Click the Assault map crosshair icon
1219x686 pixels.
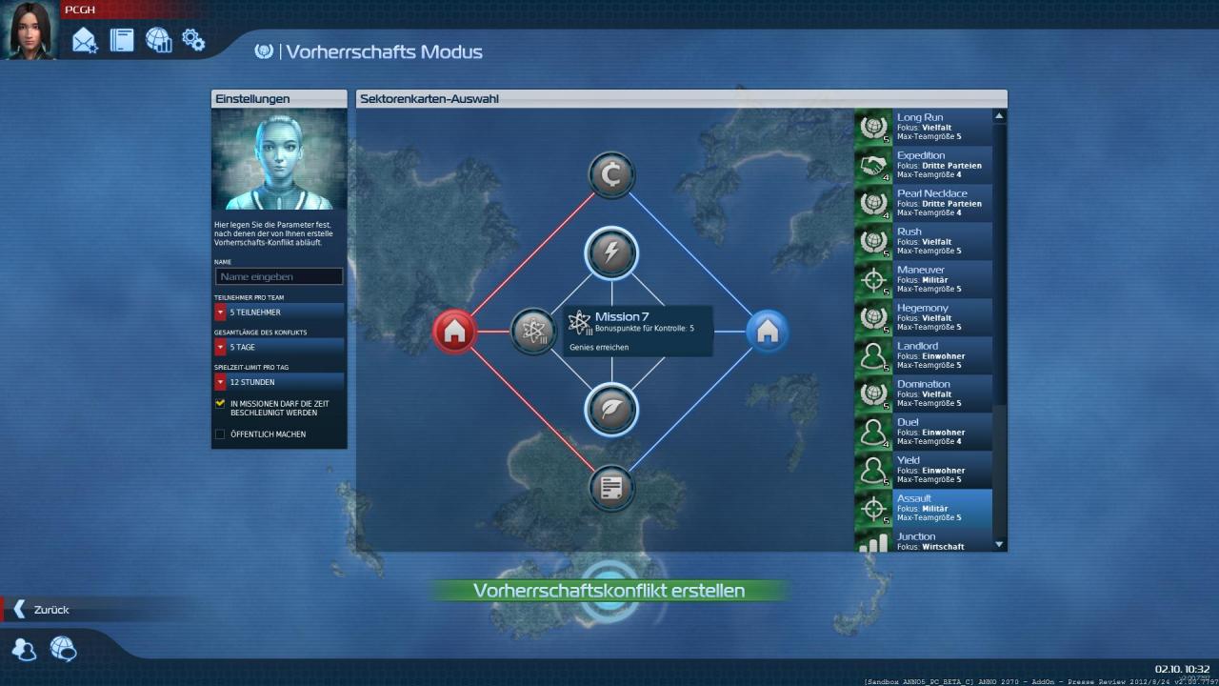point(873,508)
